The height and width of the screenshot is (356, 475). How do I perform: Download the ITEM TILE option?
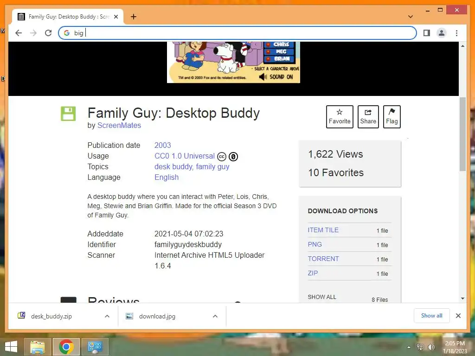pyautogui.click(x=323, y=230)
